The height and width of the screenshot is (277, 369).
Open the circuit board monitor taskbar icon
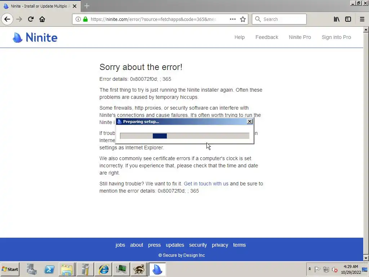pyautogui.click(x=121, y=269)
